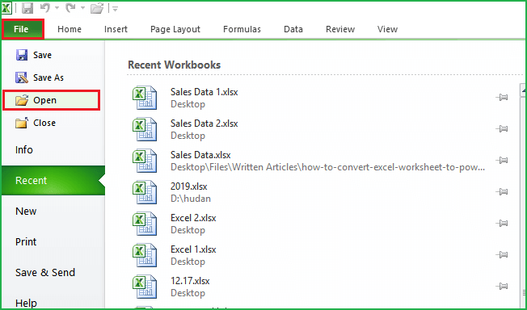
Task: Click the Excel file icon for Sales Data 1.xlsx
Action: (145, 98)
